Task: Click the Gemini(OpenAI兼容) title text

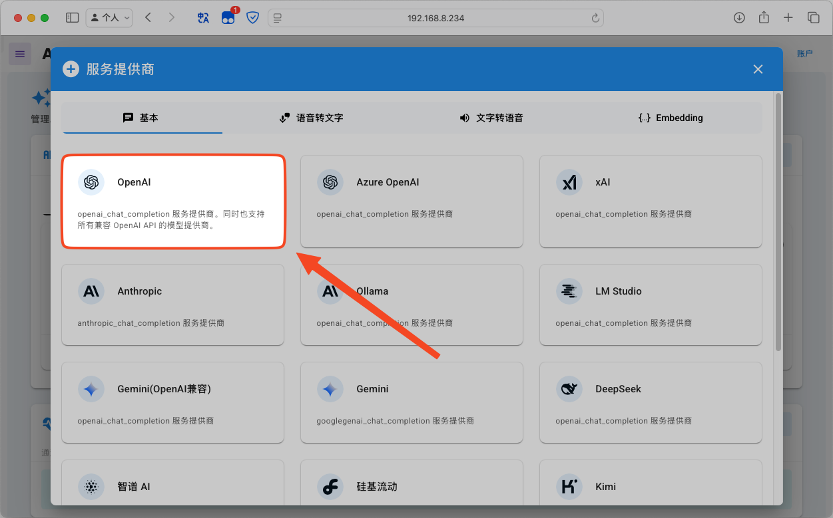Action: (164, 389)
